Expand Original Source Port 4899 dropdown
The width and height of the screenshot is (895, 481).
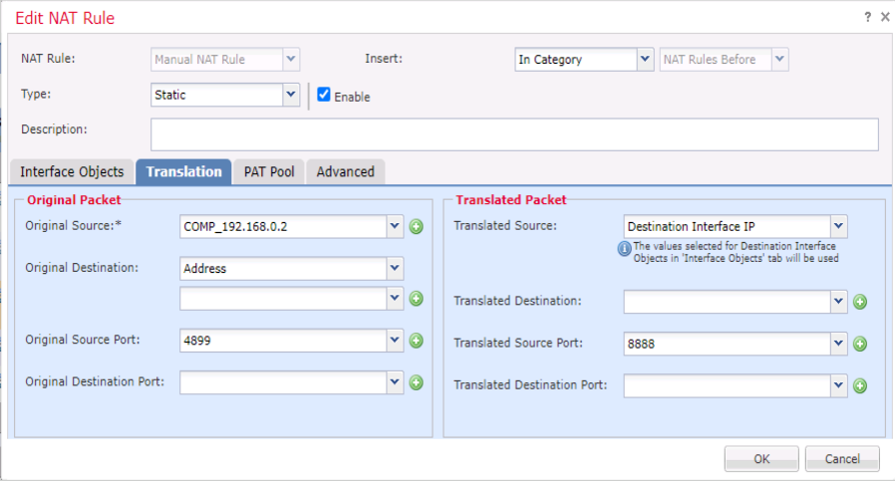[x=395, y=341]
